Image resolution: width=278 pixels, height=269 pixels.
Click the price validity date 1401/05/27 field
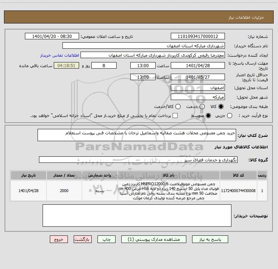point(198,77)
